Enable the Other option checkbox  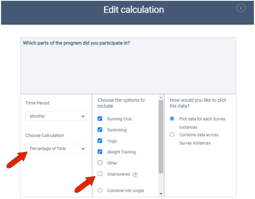[x=100, y=163]
